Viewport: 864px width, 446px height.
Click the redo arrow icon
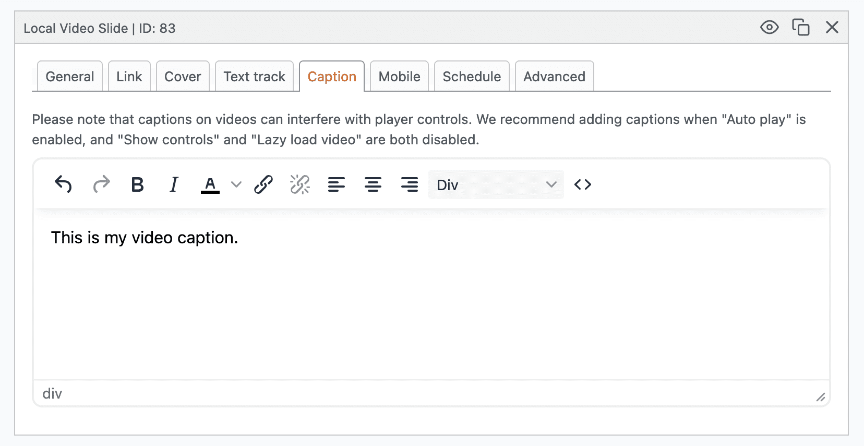coord(101,184)
